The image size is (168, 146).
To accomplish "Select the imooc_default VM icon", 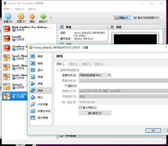I will click(6, 96).
